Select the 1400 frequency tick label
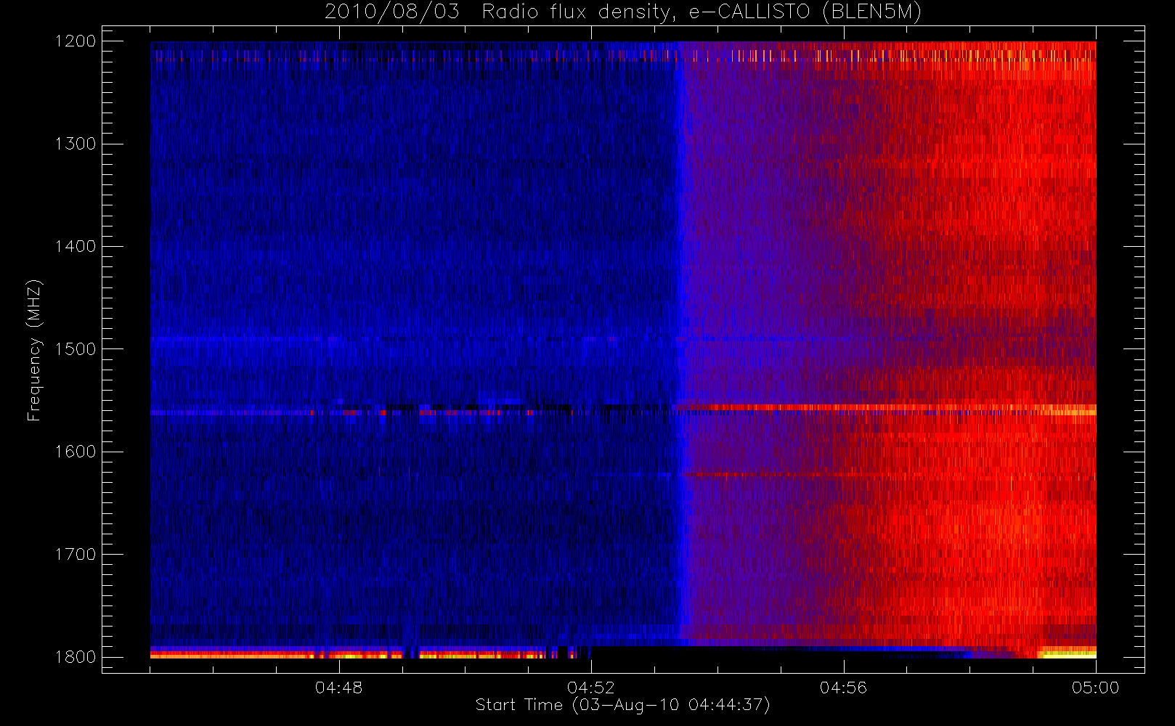 (x=76, y=247)
